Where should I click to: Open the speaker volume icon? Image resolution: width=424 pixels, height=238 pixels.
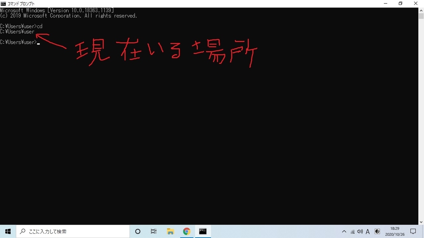360,232
